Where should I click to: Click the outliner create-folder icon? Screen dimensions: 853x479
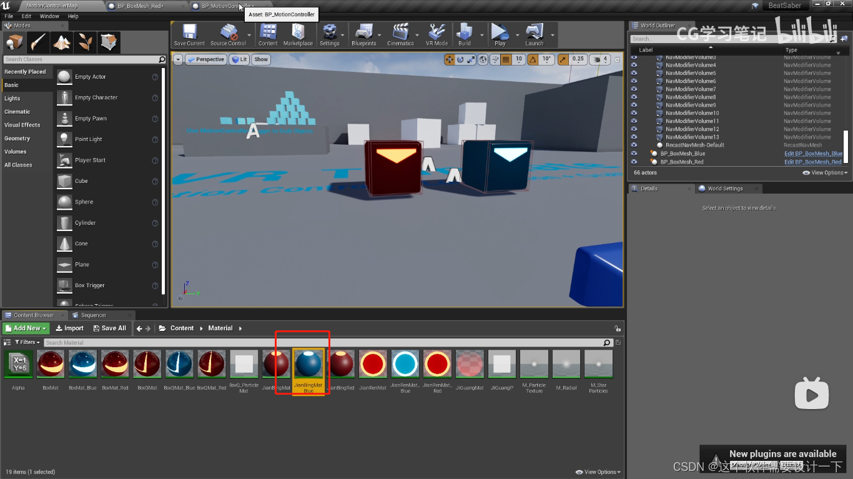(x=844, y=39)
